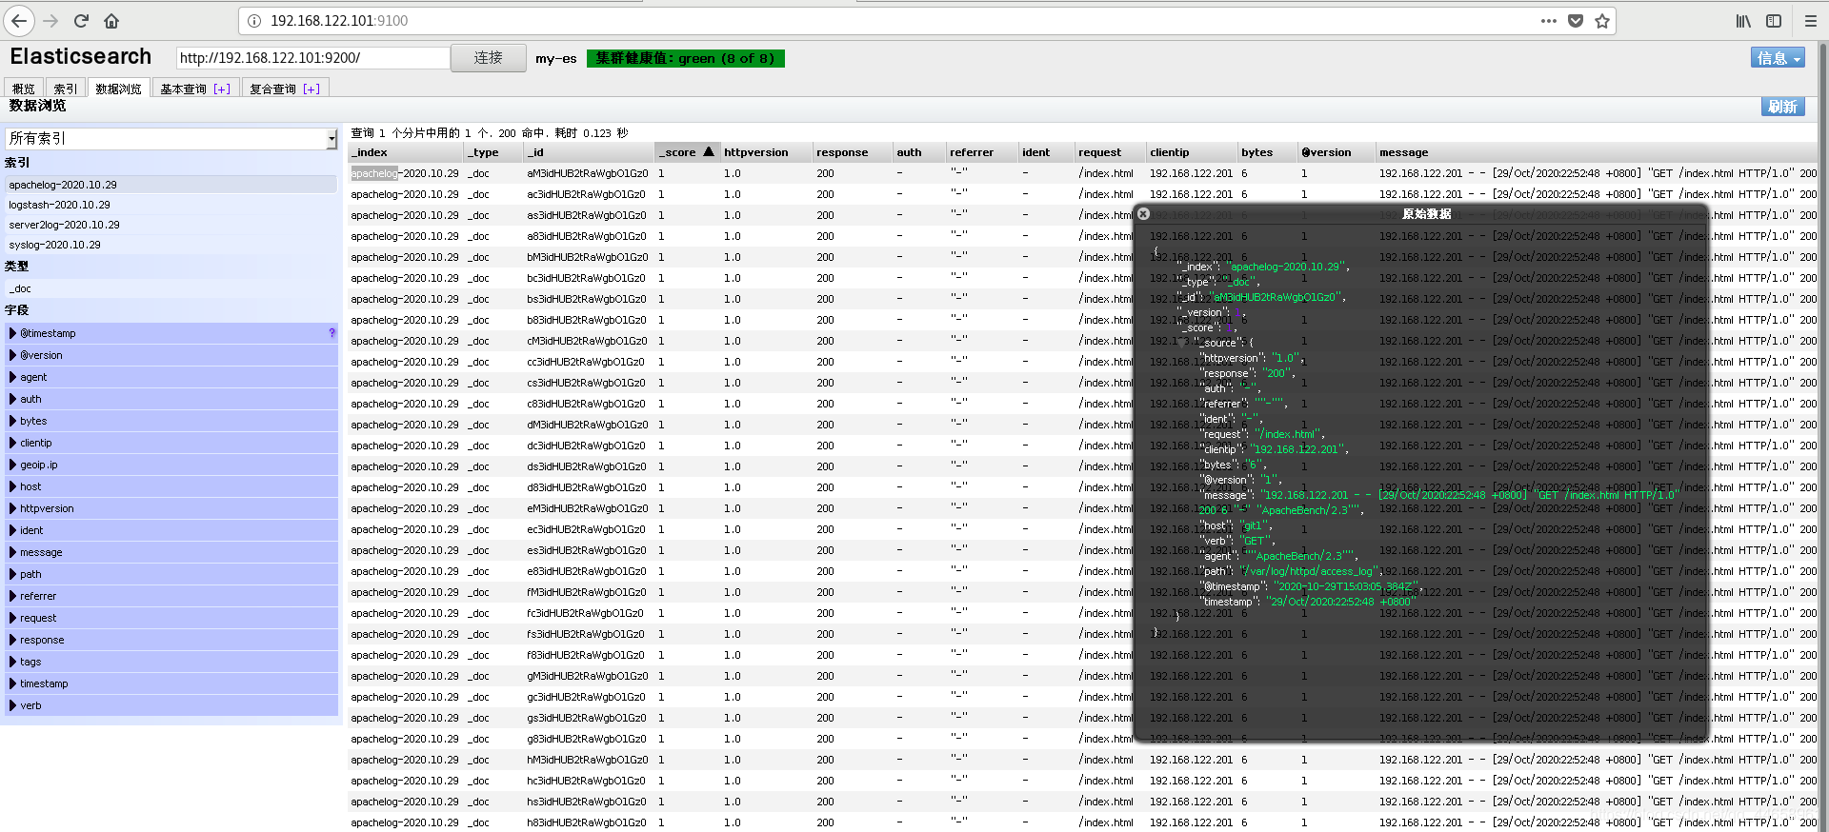Image resolution: width=1829 pixels, height=832 pixels.
Task: Expand the host field filter
Action: point(171,486)
